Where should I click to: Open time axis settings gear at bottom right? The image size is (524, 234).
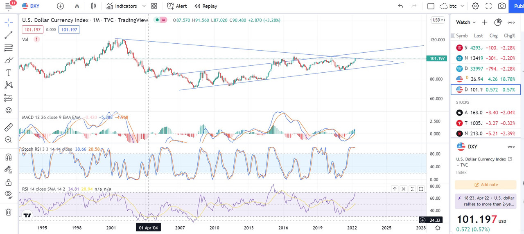pos(438,227)
